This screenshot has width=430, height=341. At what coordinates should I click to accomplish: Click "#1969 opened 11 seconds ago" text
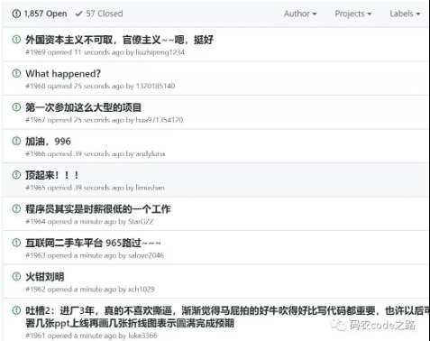point(75,52)
